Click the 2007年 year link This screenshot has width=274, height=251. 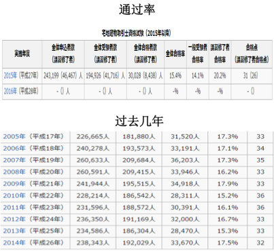click(x=14, y=160)
